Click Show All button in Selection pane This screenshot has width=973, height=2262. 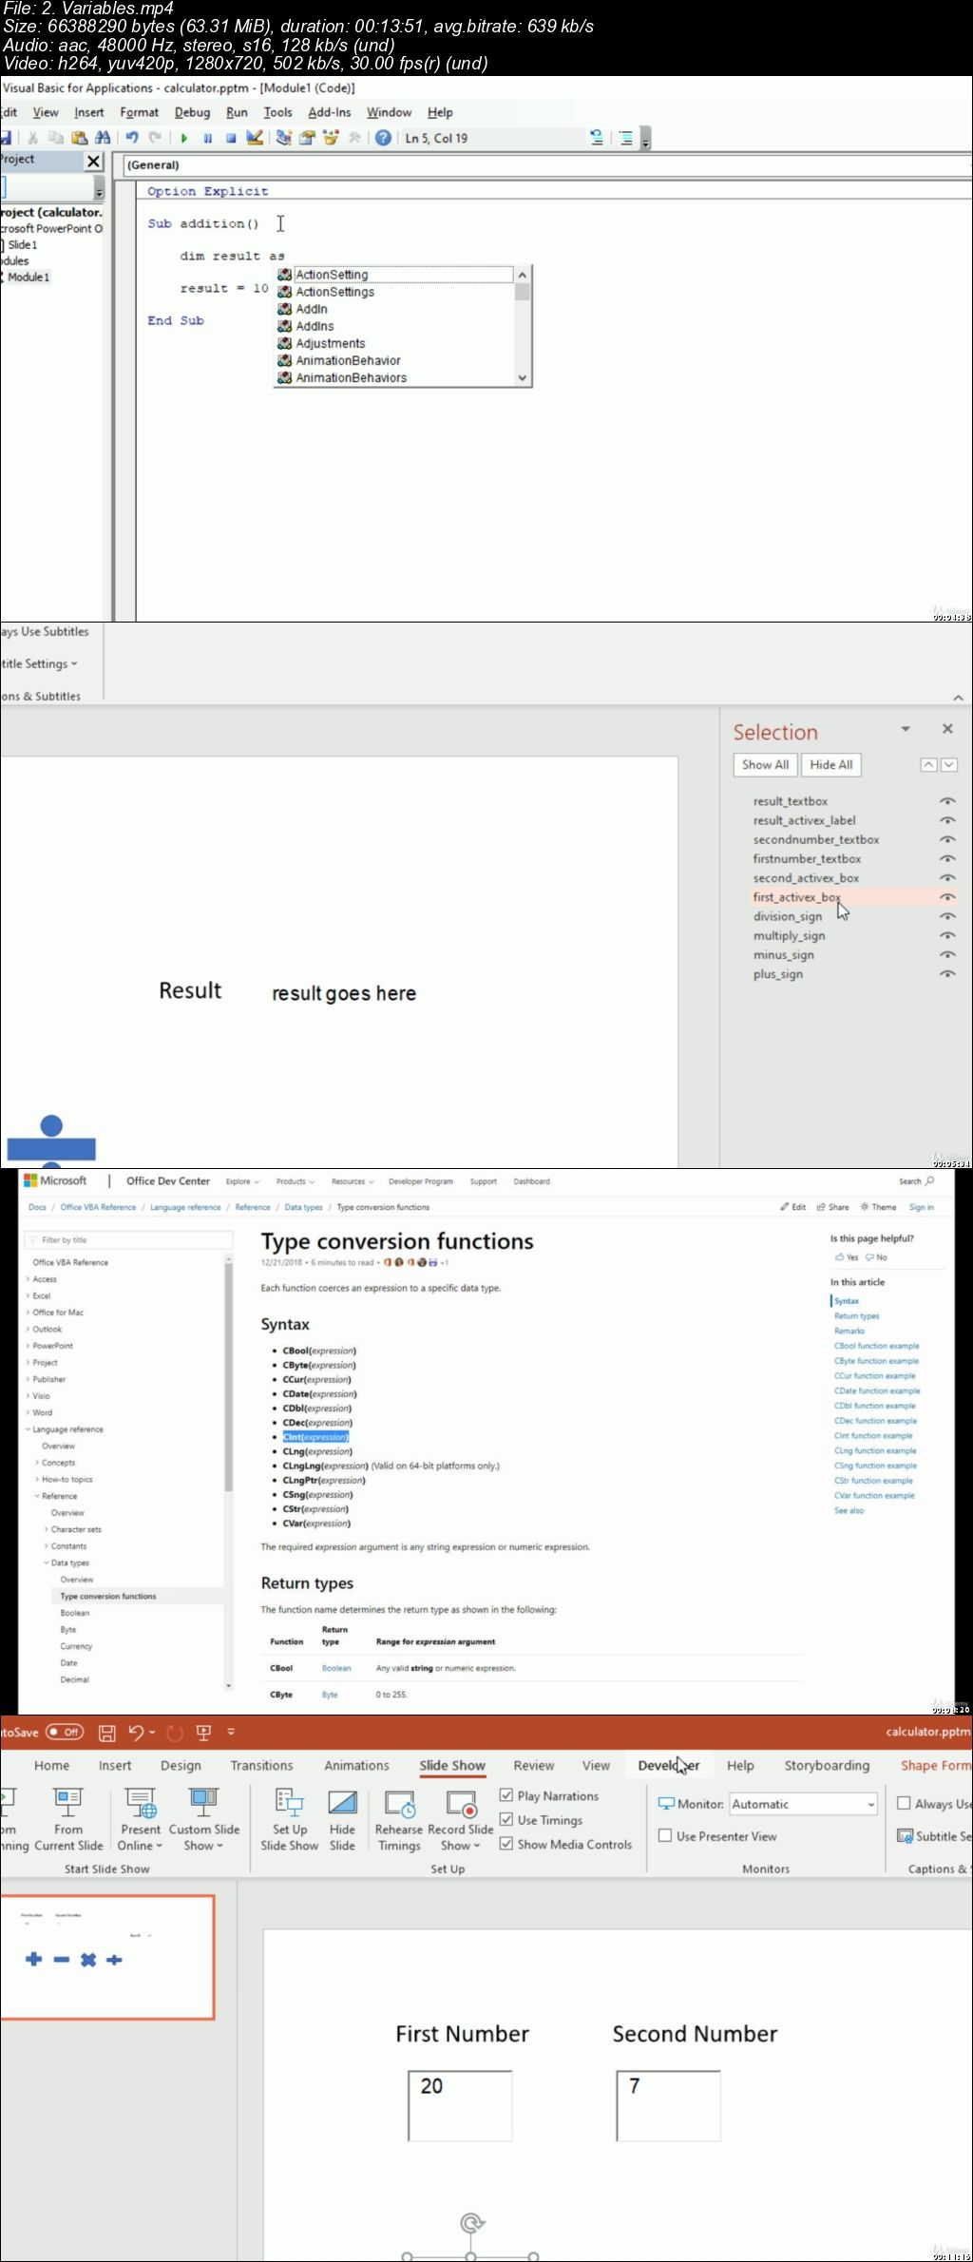pyautogui.click(x=765, y=764)
